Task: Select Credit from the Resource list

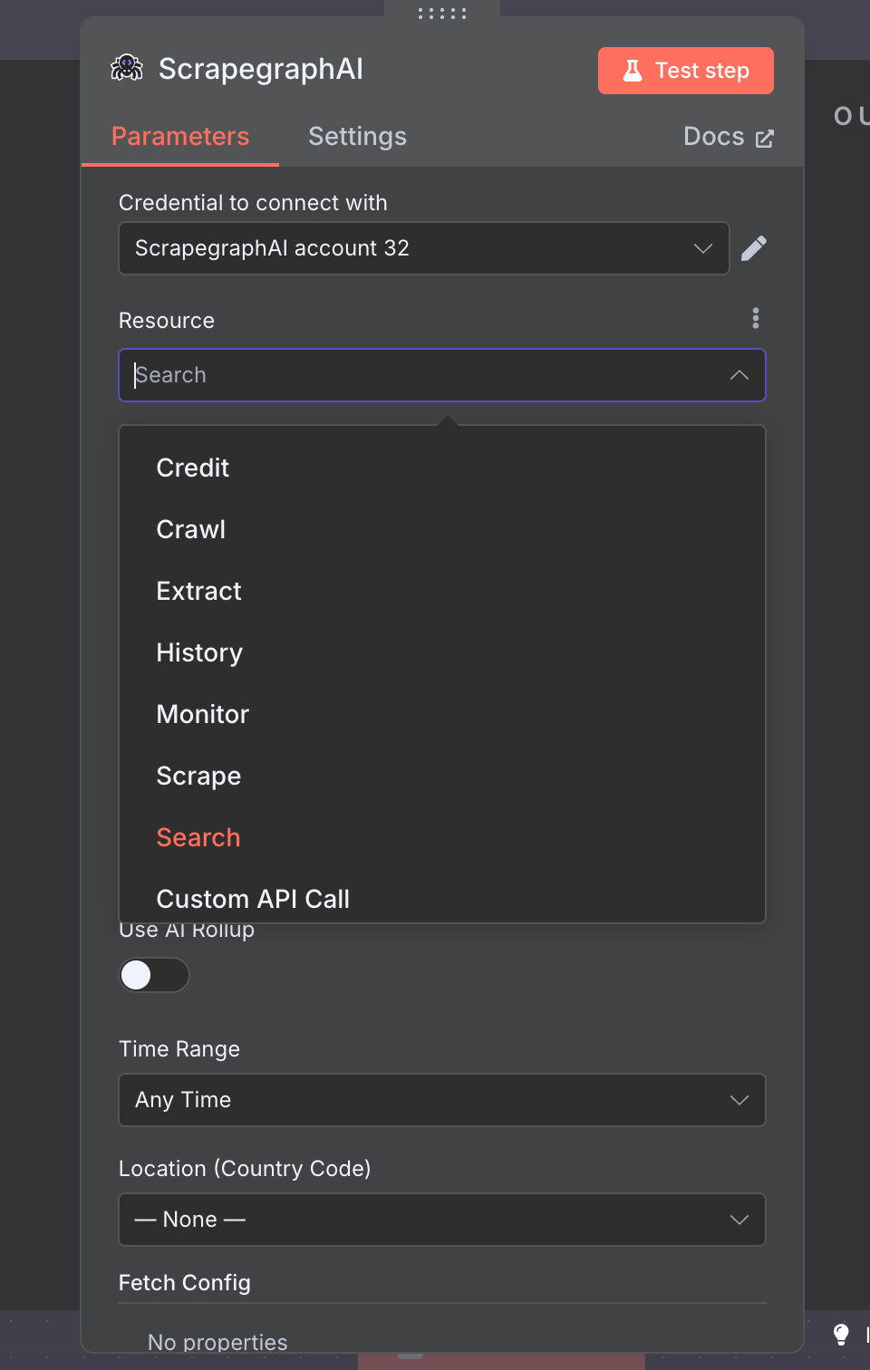Action: (x=441, y=468)
